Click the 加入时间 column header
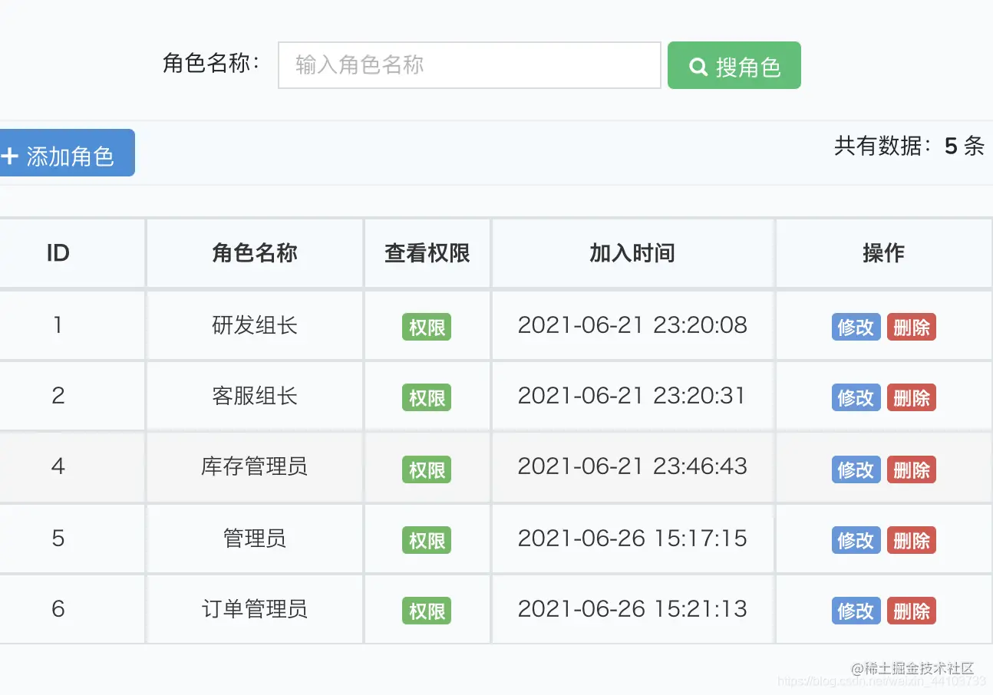 (x=632, y=253)
